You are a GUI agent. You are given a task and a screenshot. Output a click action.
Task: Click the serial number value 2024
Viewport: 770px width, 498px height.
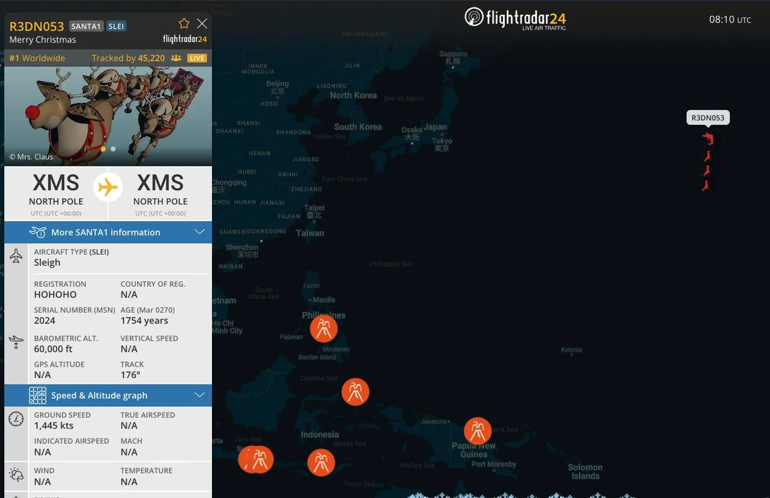click(45, 321)
